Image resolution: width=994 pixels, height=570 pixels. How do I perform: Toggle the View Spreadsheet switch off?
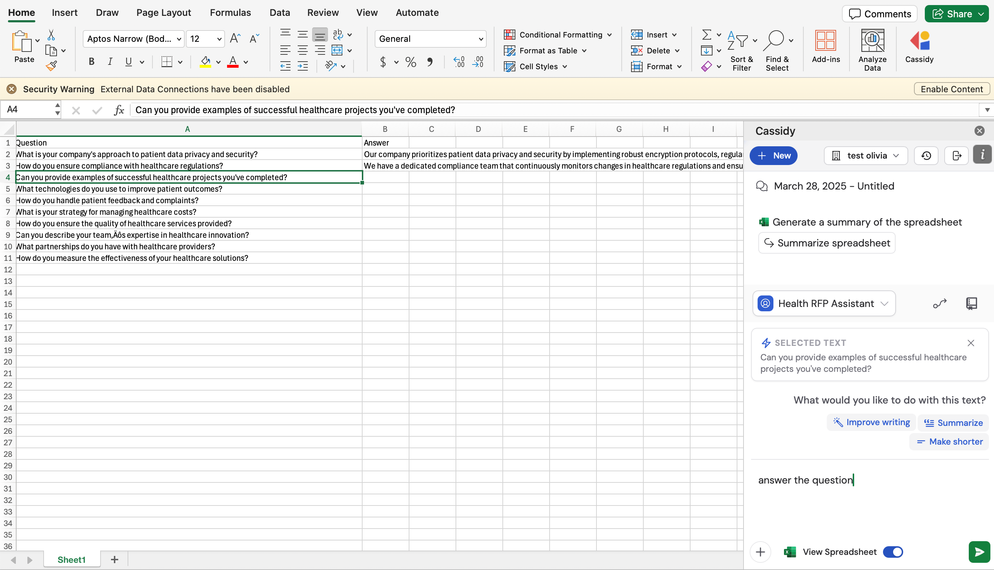coord(893,552)
